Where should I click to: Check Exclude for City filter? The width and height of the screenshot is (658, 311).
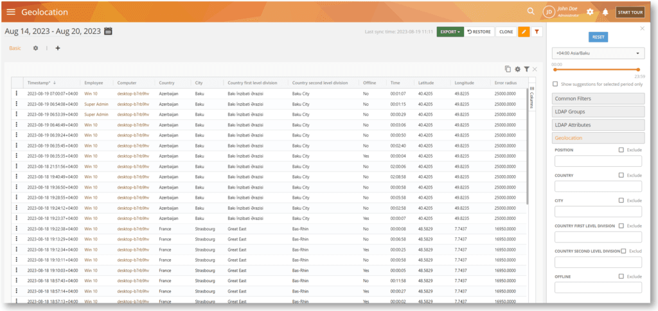(x=621, y=201)
